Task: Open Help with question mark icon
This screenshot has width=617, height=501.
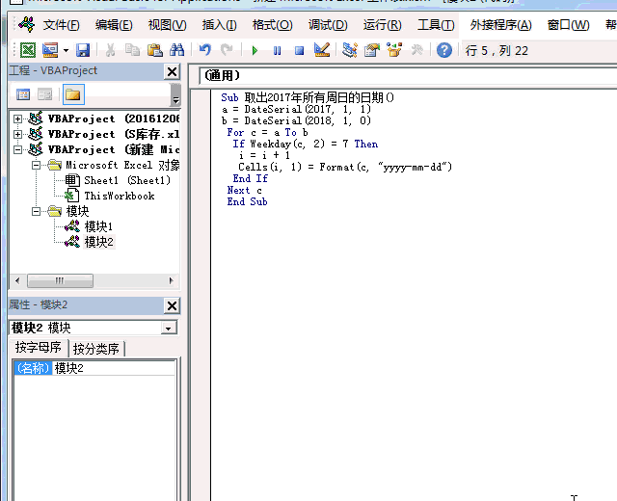Action: [x=444, y=50]
